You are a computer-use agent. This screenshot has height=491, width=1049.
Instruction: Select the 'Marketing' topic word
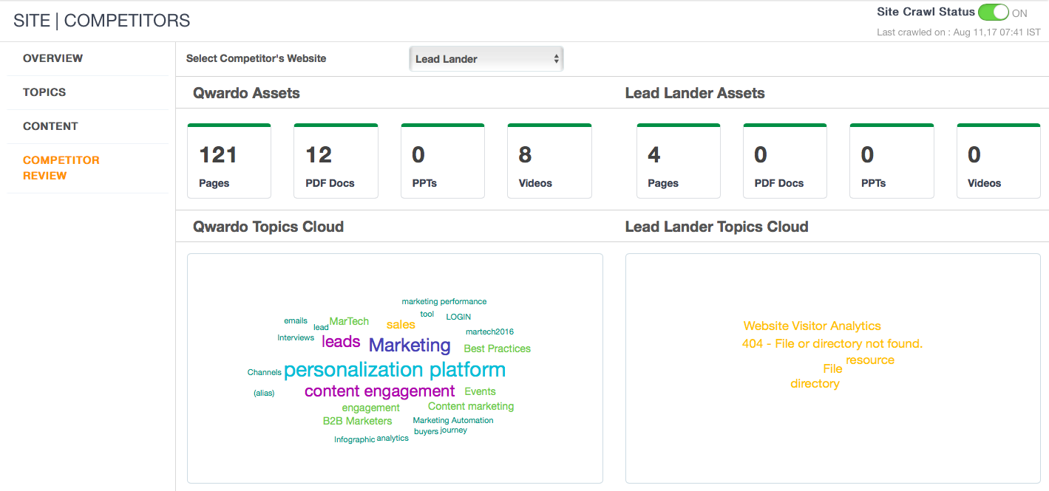point(410,345)
